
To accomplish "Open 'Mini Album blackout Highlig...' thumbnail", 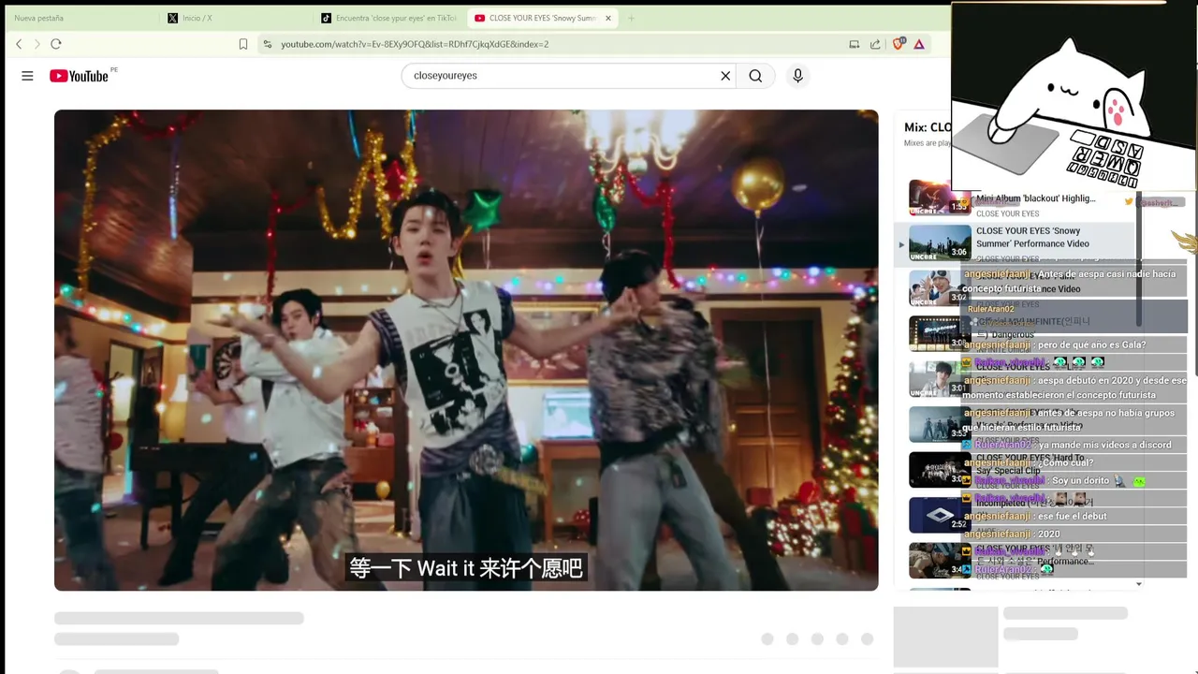I will coord(940,198).
